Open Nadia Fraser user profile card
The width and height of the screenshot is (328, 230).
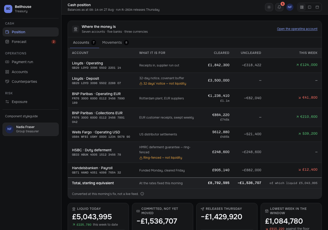click(30, 129)
